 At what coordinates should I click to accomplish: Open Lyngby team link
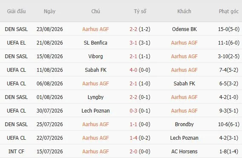click(x=95, y=97)
